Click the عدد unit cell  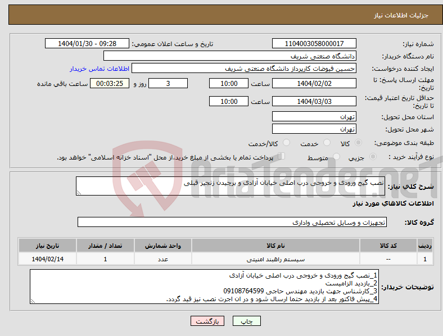click(x=163, y=259)
